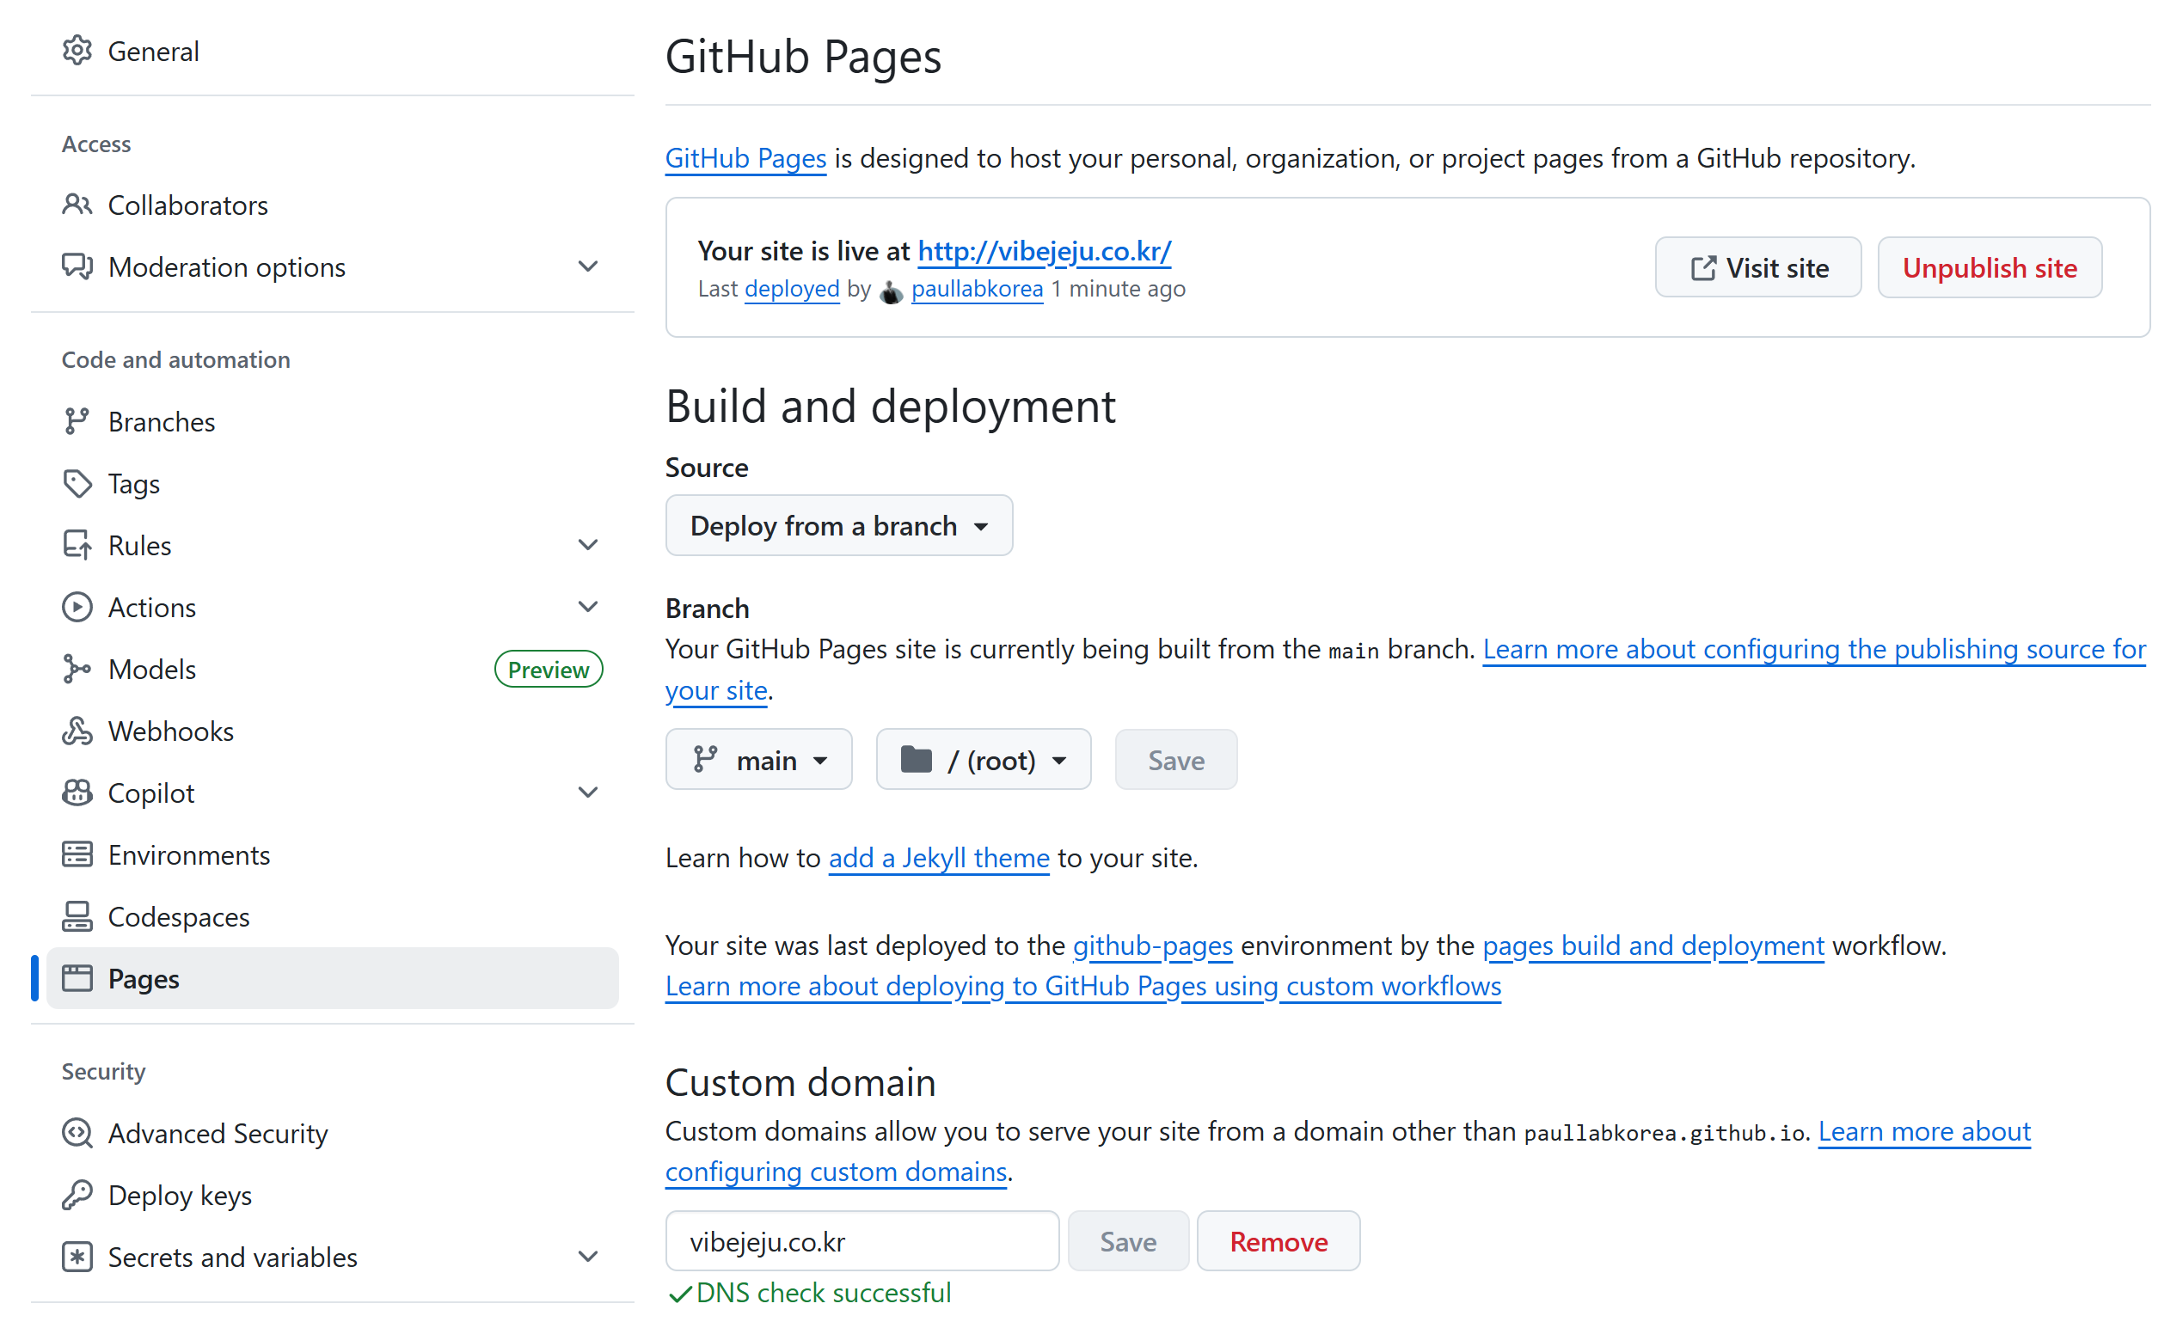Click the Tags label icon
This screenshot has width=2183, height=1328.
(77, 484)
